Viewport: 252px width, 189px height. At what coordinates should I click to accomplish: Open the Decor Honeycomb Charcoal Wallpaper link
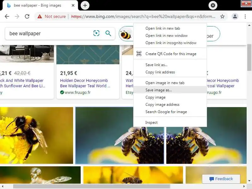coord(223,83)
